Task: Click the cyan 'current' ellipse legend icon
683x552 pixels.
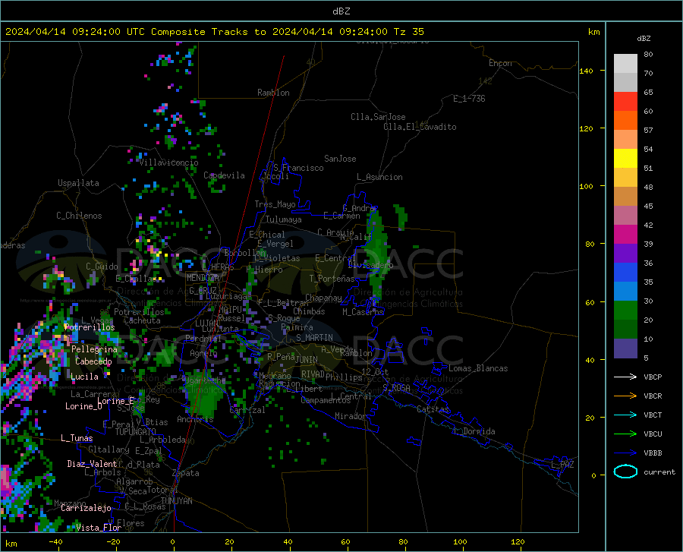Action: [625, 472]
